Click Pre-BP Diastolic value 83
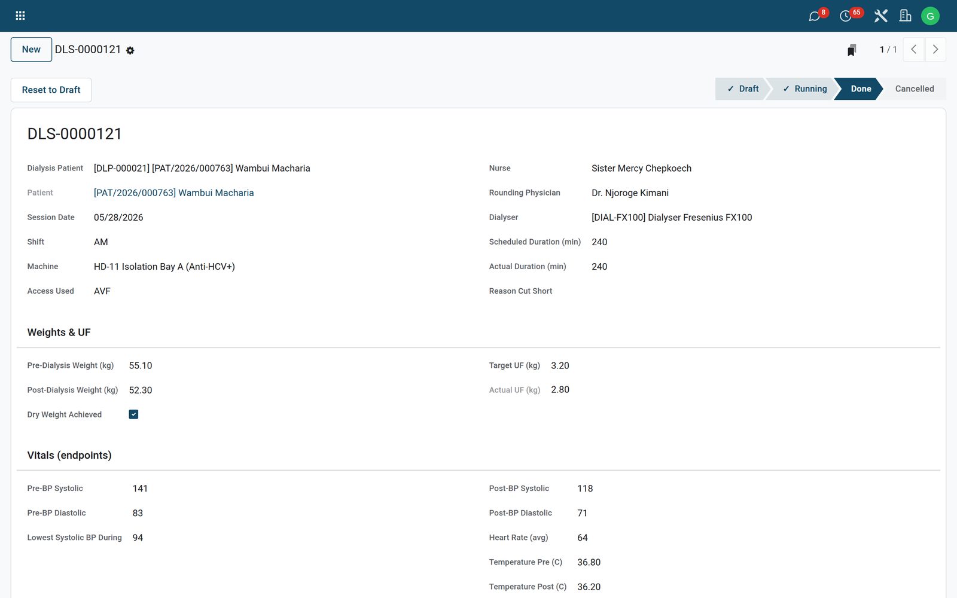This screenshot has width=957, height=598. (138, 513)
